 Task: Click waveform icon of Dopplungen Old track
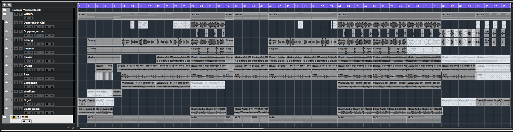[x=6, y=23]
